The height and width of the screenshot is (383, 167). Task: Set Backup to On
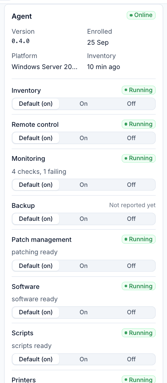(x=83, y=219)
